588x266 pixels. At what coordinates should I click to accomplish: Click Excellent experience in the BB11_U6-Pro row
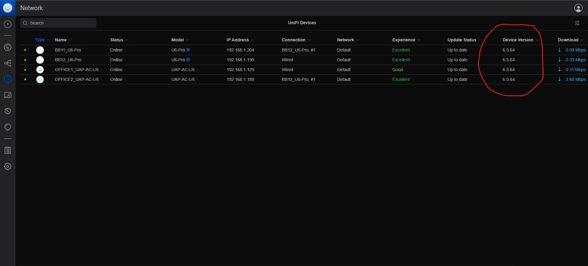pyautogui.click(x=401, y=50)
